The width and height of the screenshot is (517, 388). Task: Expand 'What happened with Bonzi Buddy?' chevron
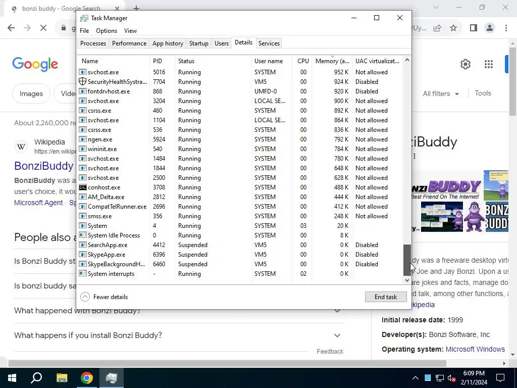click(x=337, y=311)
